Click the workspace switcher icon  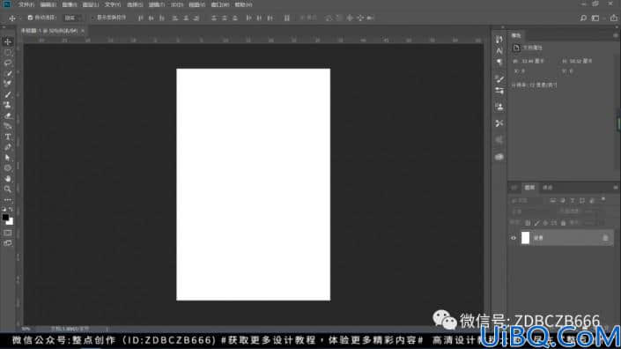click(x=595, y=18)
